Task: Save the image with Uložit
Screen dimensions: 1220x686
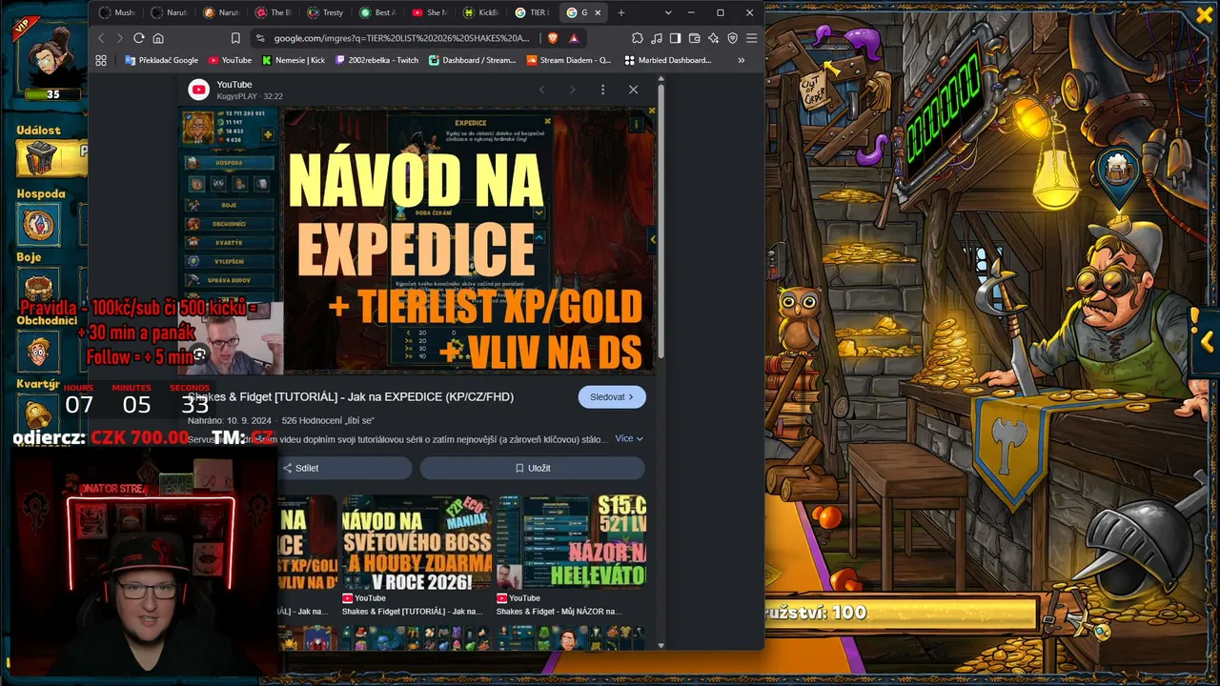Action: [533, 468]
